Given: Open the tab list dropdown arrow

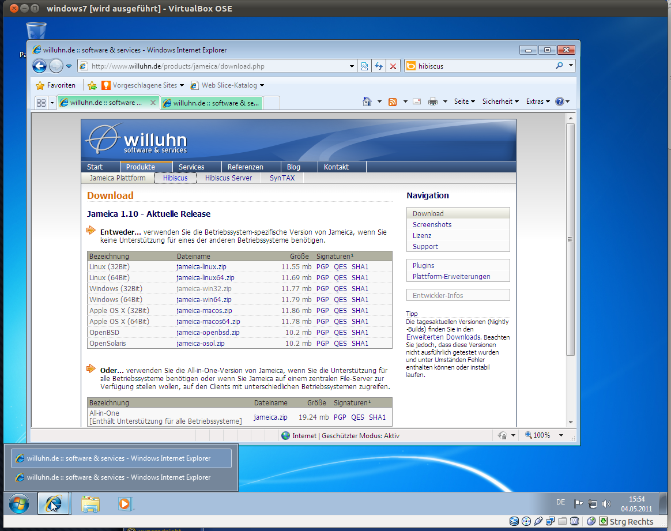Looking at the screenshot, I should pos(52,103).
